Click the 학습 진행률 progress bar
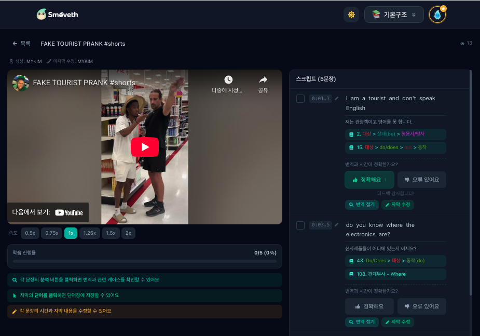The width and height of the screenshot is (480, 336). (x=144, y=261)
